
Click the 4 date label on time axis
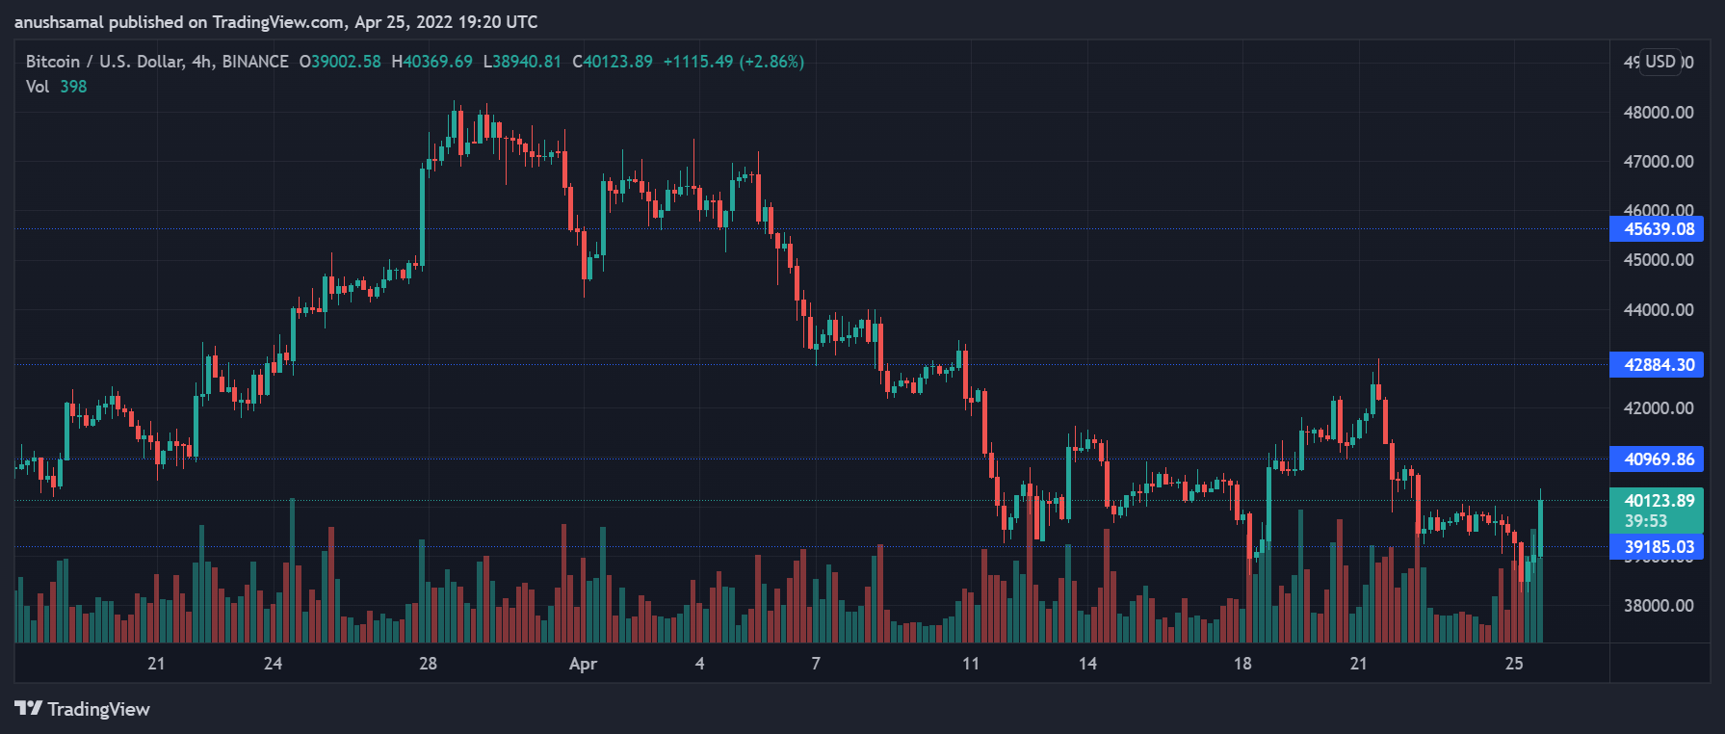click(x=700, y=664)
